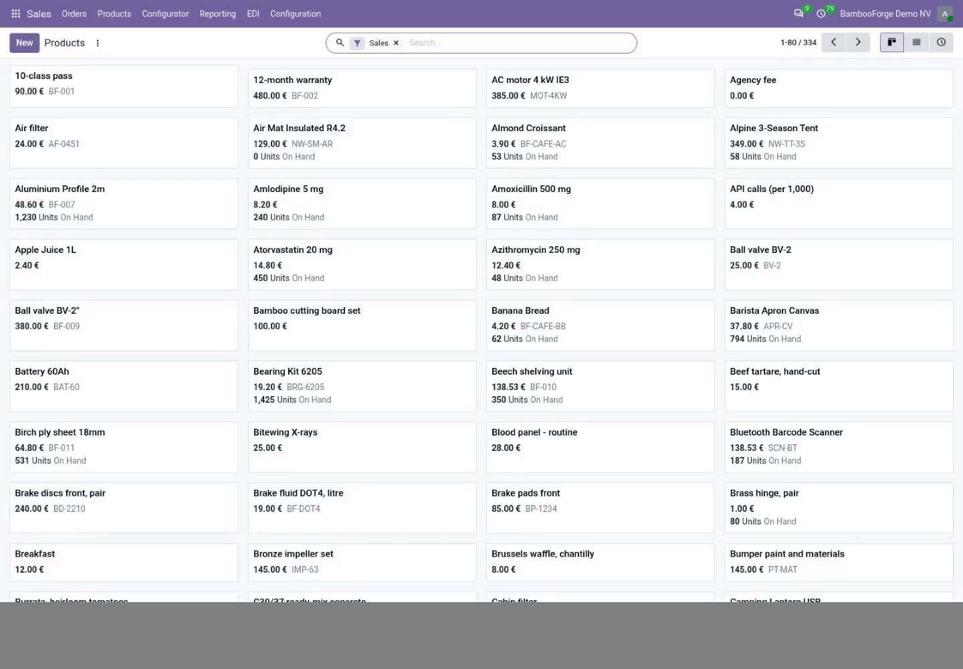Open the actions menu beside Products

tap(98, 43)
